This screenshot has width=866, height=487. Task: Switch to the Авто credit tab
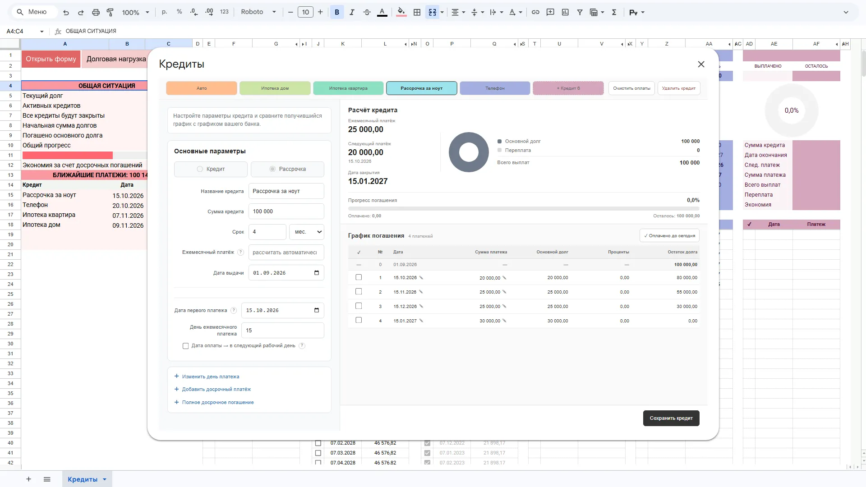point(202,88)
